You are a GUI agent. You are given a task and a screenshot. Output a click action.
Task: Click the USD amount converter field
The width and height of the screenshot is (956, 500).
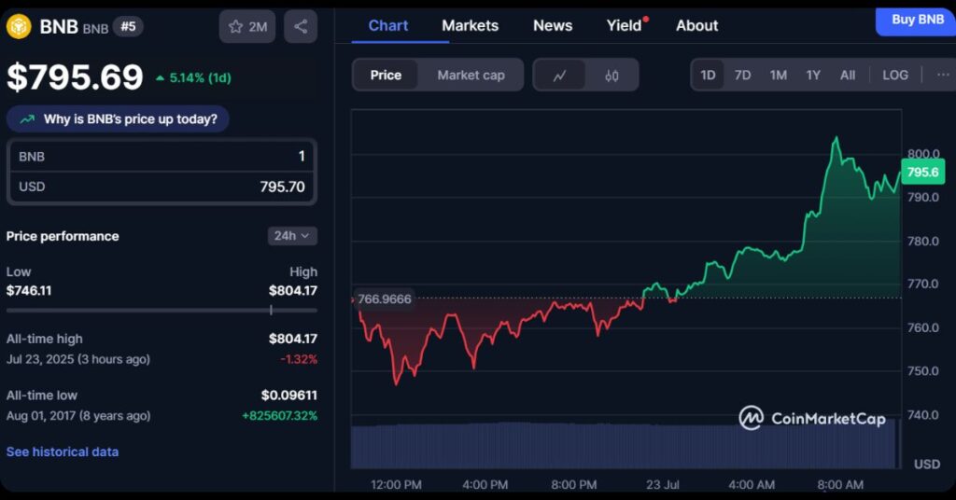click(162, 187)
